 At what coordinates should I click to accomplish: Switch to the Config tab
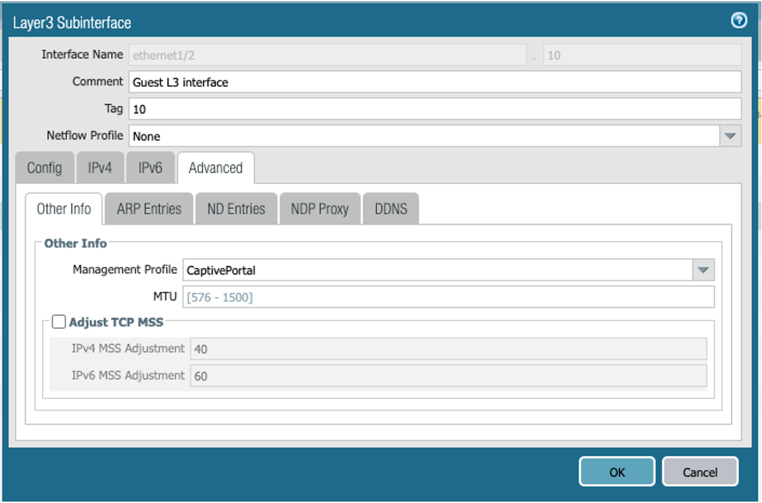click(x=44, y=168)
